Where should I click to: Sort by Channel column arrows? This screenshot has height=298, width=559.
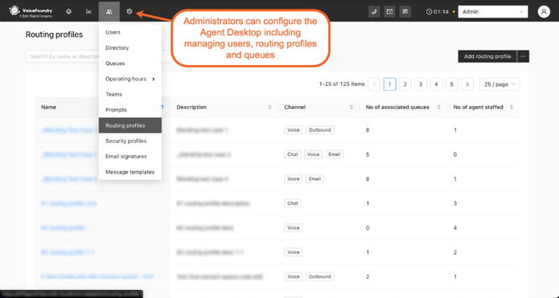351,107
